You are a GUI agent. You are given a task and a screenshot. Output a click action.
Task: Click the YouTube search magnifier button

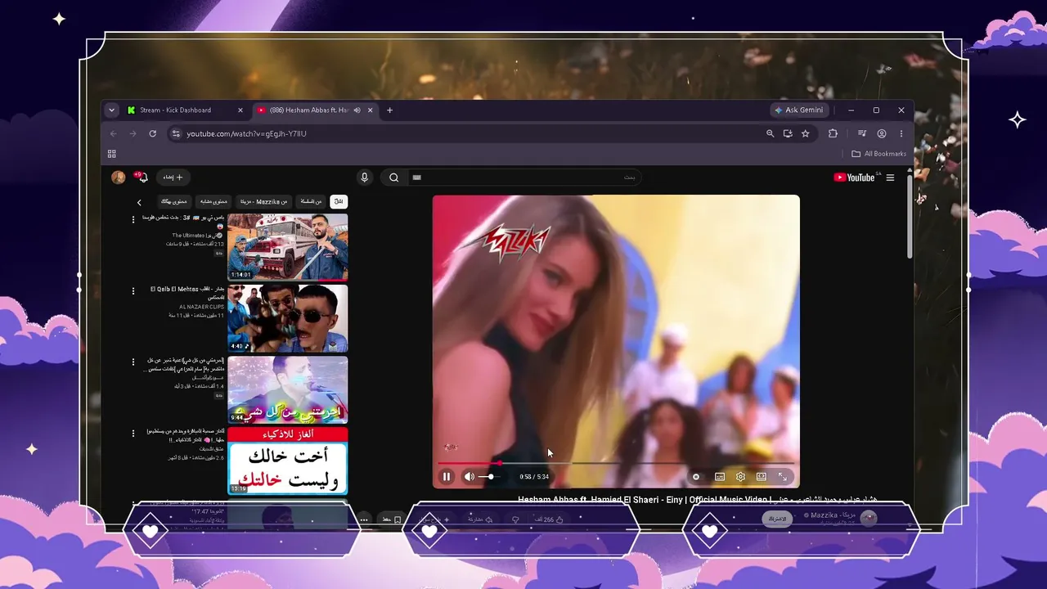(x=394, y=178)
